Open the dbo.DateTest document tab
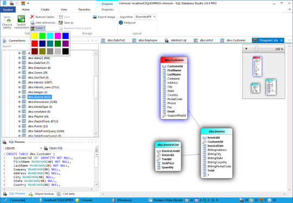293x203 pixels. pyautogui.click(x=113, y=40)
